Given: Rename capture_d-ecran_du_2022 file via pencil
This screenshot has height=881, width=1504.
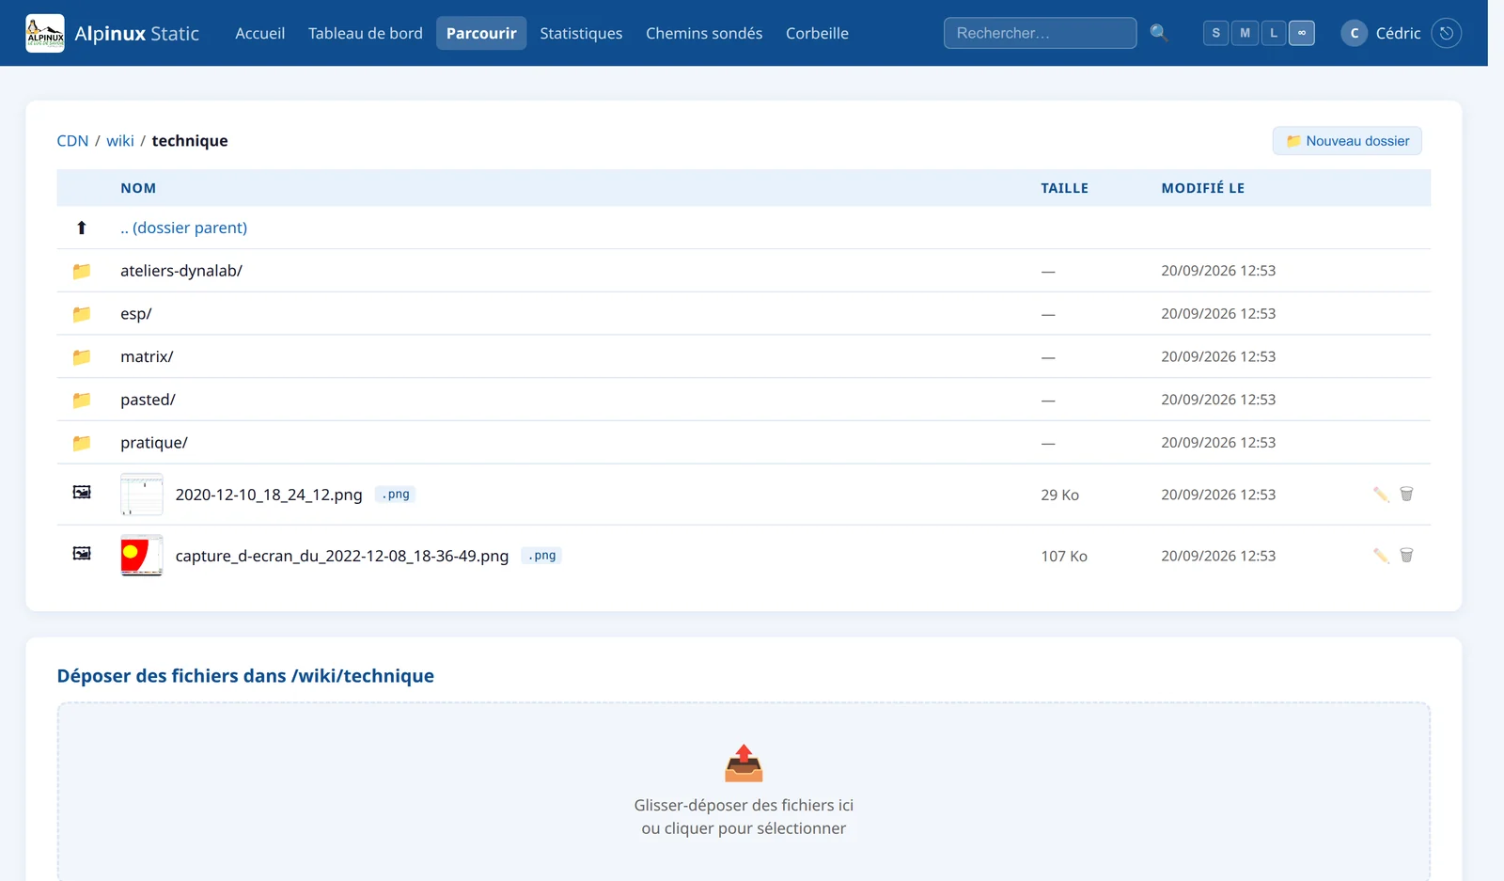Looking at the screenshot, I should click(x=1381, y=556).
